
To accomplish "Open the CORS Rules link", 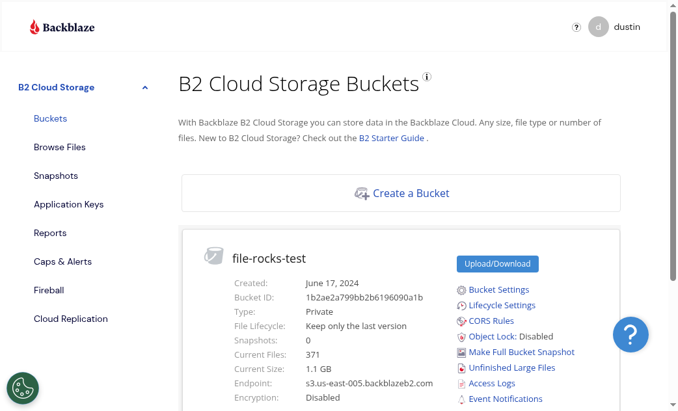I will pos(491,321).
